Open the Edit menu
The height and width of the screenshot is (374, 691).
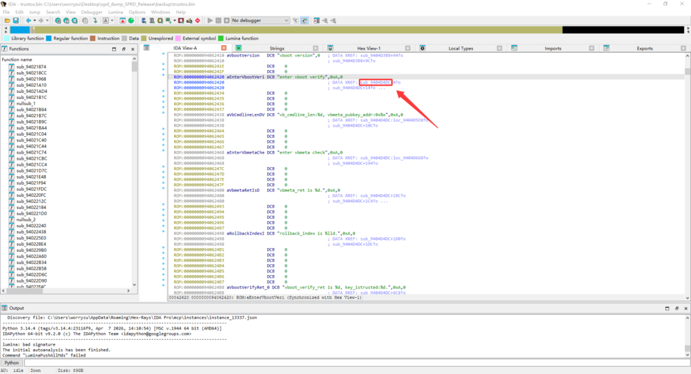click(x=20, y=12)
